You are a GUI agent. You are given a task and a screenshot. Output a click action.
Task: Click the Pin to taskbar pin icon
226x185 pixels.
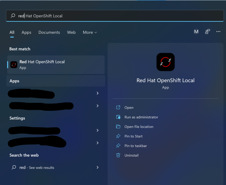(x=118, y=146)
